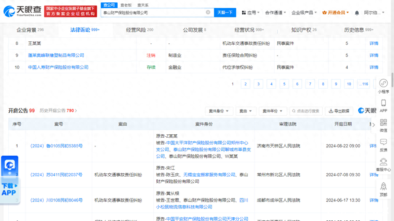Jump to last page ...116
Screen dimensions: 394x221
coord(364,84)
